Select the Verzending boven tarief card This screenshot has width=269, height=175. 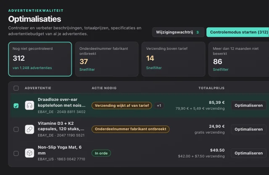point(174,59)
